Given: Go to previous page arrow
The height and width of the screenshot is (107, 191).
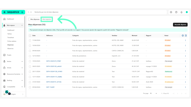Looking at the screenshot, I should [x=178, y=93].
